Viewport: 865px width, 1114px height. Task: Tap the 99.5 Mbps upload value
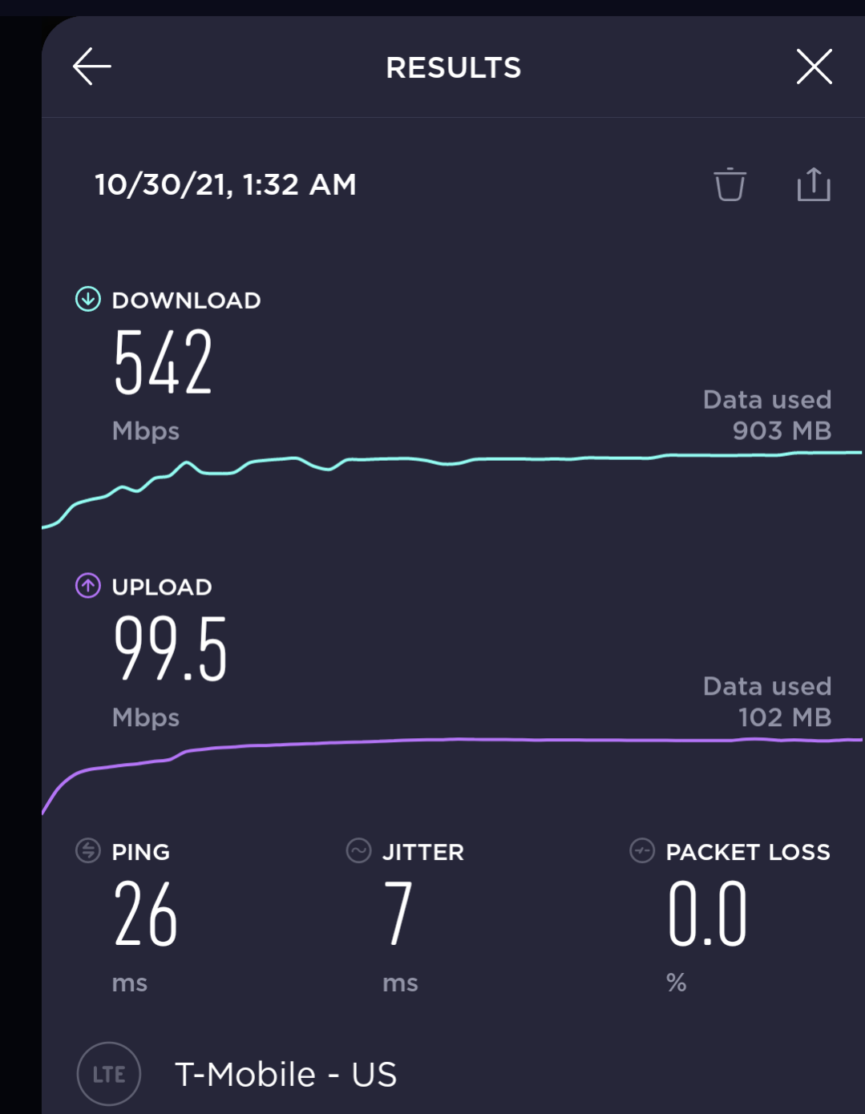170,648
